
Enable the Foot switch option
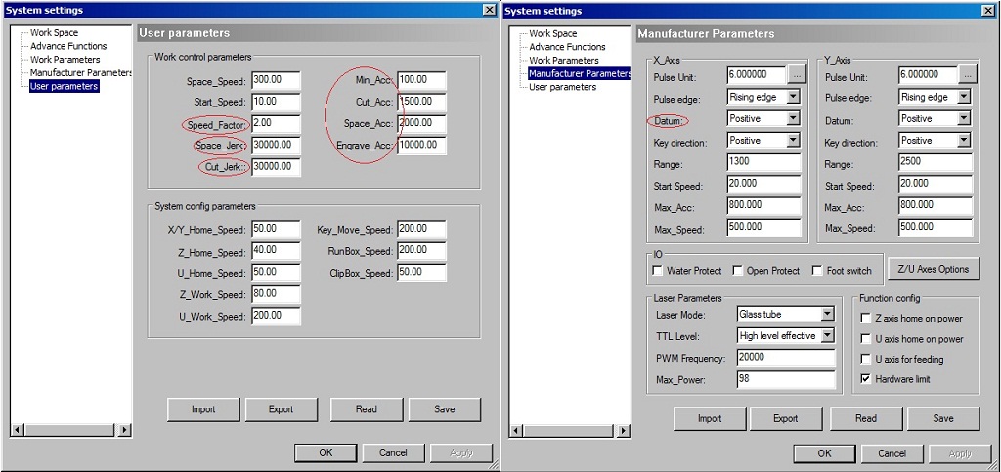[x=818, y=271]
